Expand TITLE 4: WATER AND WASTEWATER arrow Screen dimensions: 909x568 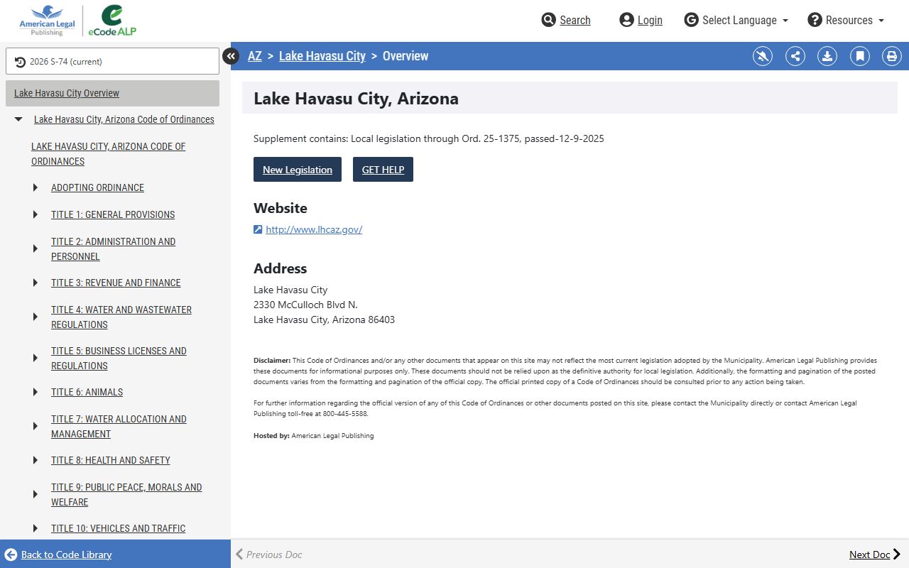(x=36, y=317)
